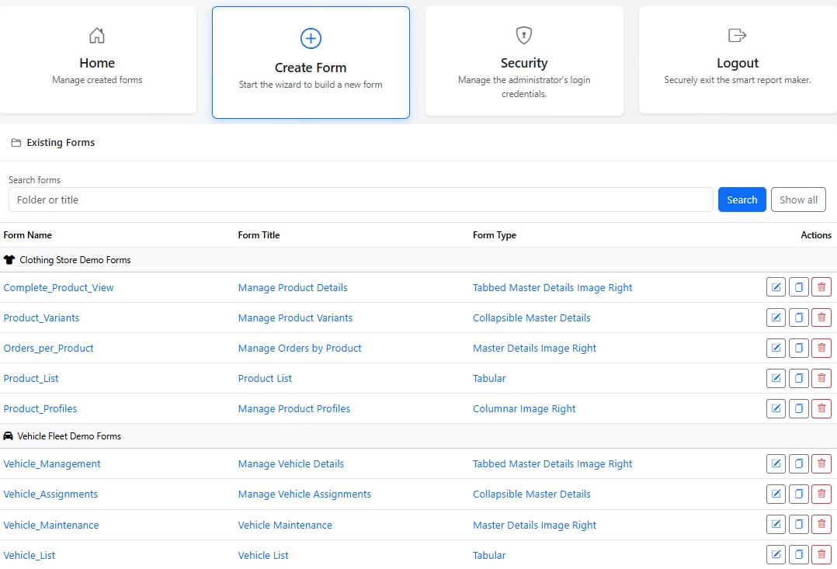The width and height of the screenshot is (837, 569).
Task: Edit the Product_Variants form
Action: [x=776, y=317]
